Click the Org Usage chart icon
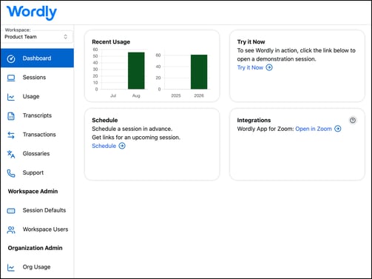 pyautogui.click(x=11, y=268)
